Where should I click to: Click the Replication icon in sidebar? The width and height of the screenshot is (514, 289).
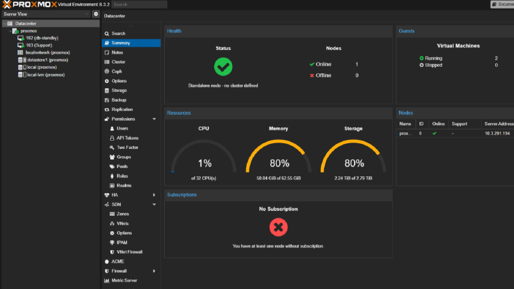coord(107,110)
